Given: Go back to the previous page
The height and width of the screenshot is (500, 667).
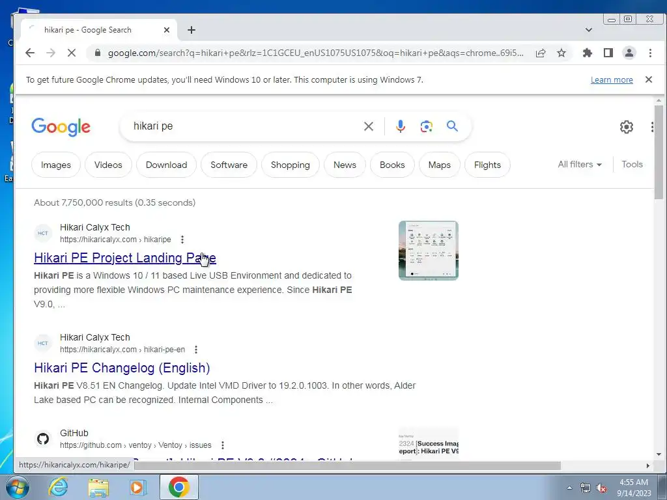Looking at the screenshot, I should [30, 53].
